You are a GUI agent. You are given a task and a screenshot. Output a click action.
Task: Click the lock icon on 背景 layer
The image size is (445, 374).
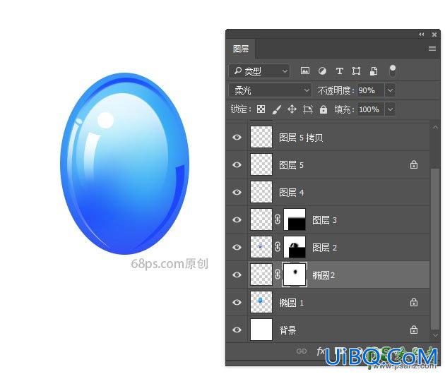(x=414, y=330)
